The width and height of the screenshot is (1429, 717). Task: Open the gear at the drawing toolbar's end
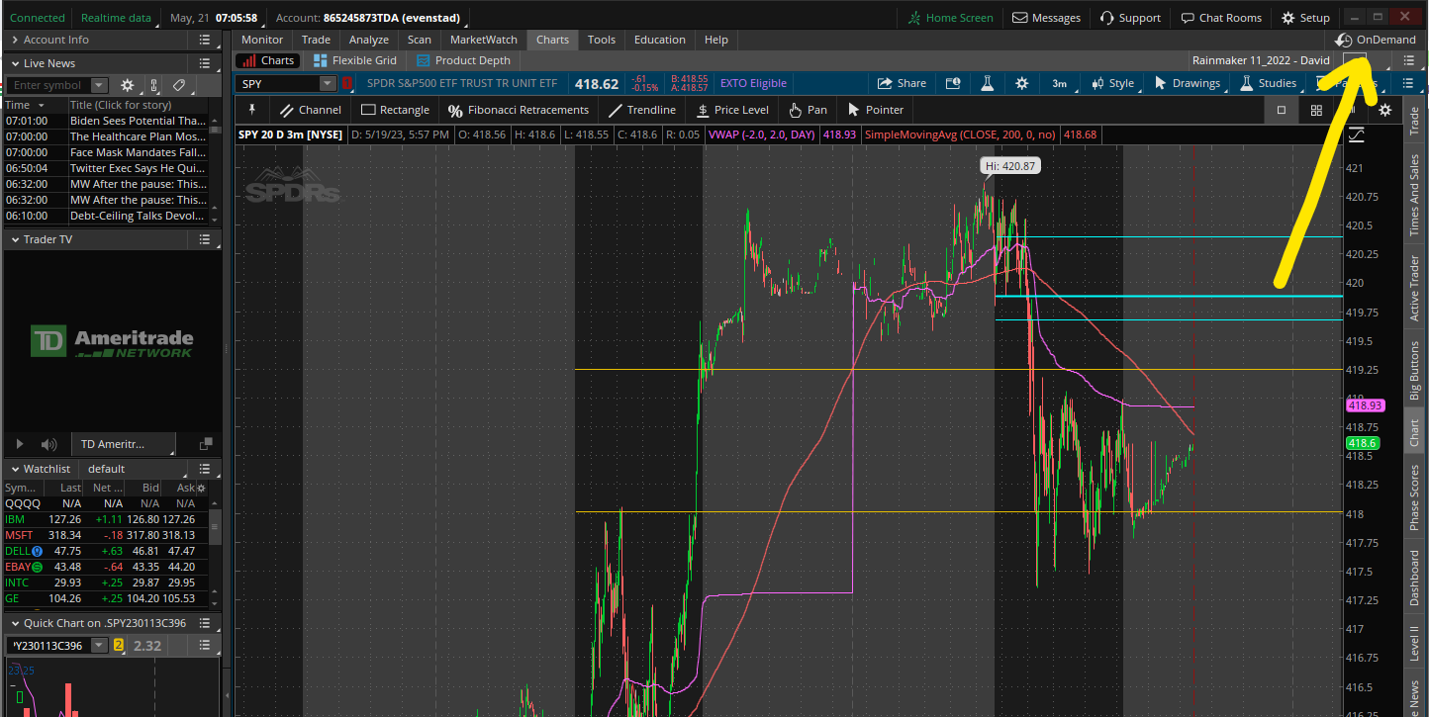click(1385, 110)
